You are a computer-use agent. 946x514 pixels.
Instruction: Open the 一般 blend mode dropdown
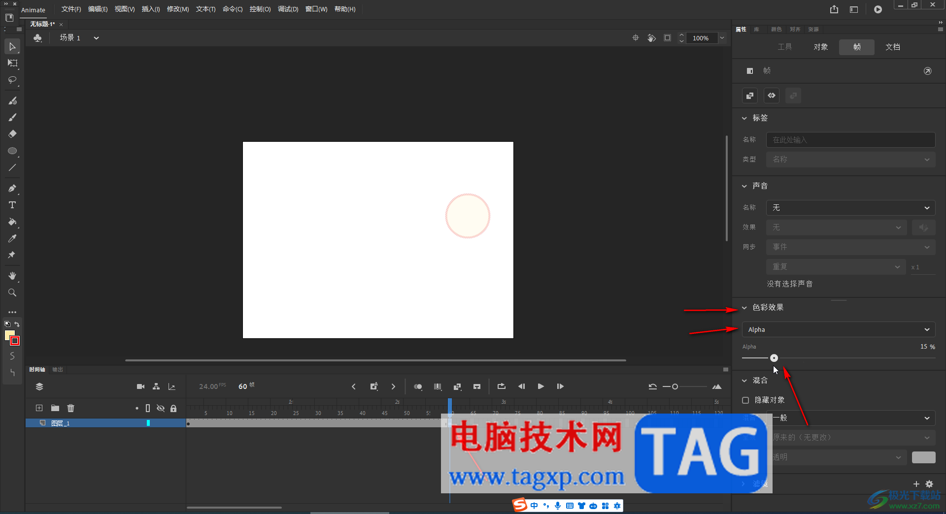click(x=850, y=418)
